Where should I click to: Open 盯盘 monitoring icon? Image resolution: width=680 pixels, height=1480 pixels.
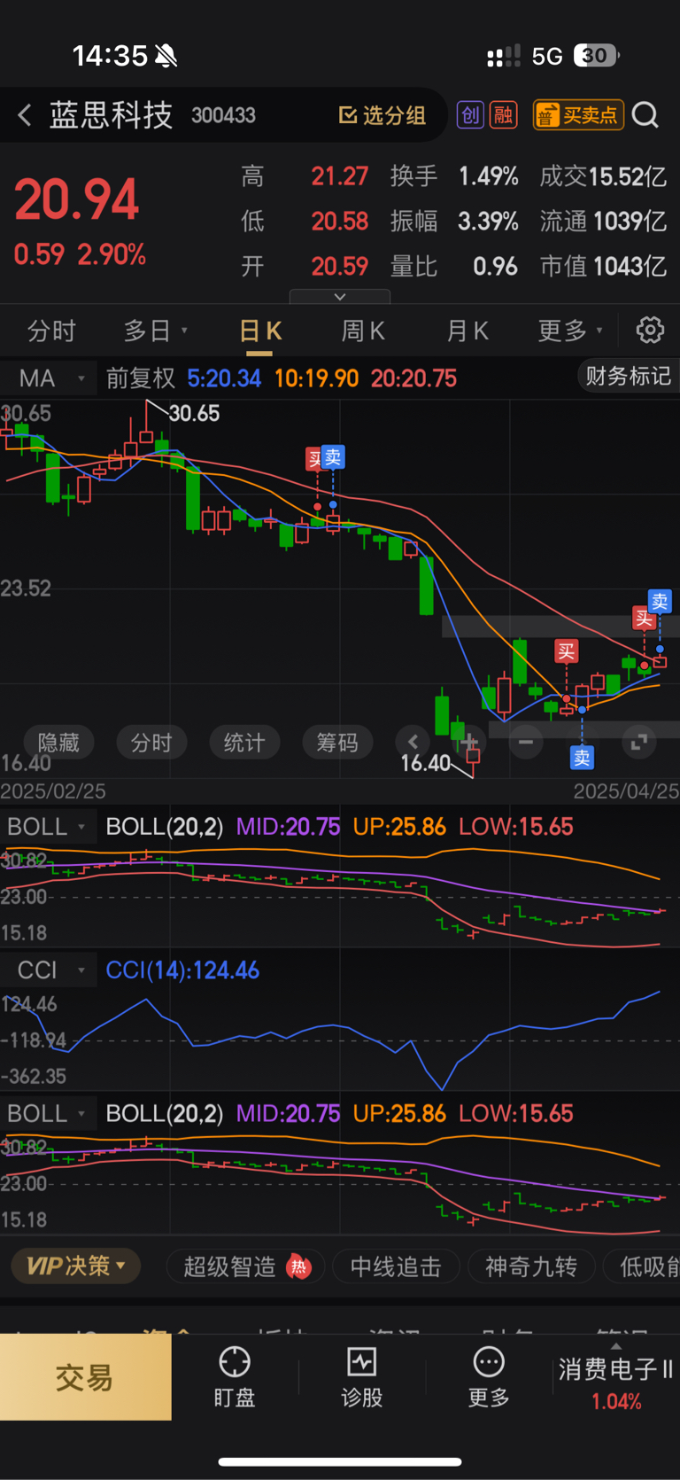tap(235, 1377)
